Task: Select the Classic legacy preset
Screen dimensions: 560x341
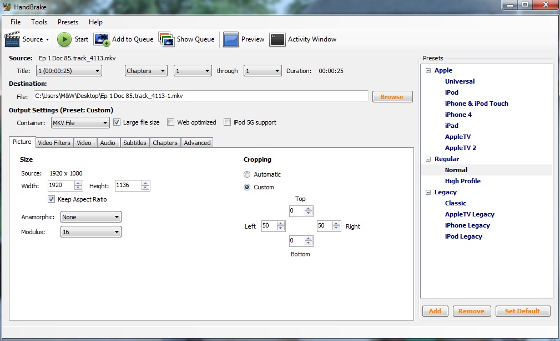Action: click(455, 203)
